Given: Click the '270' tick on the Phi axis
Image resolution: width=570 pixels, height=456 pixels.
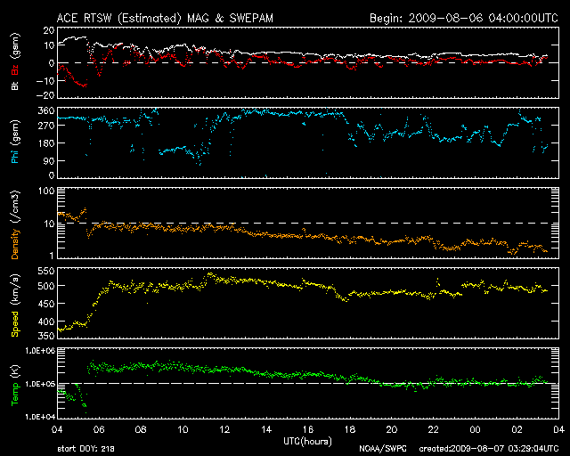Looking at the screenshot, I should [45, 126].
